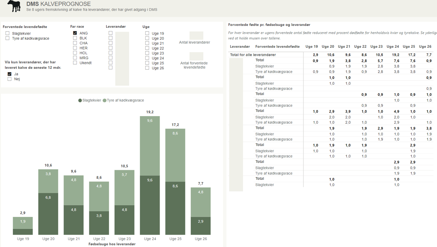Click the Forventede levendefødte table column header
The width and height of the screenshot is (437, 247).
(x=277, y=47)
